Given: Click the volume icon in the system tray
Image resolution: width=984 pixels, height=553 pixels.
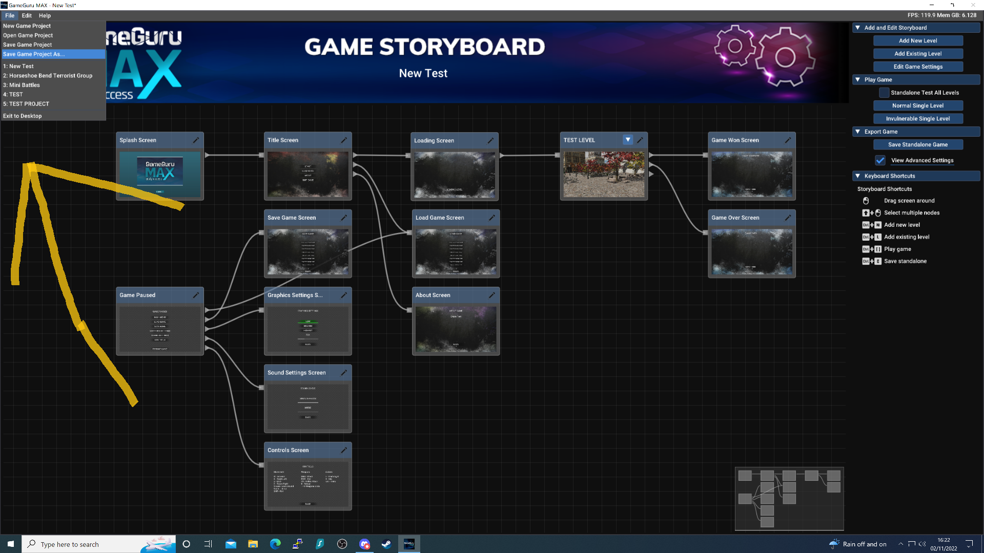Looking at the screenshot, I should 922,544.
